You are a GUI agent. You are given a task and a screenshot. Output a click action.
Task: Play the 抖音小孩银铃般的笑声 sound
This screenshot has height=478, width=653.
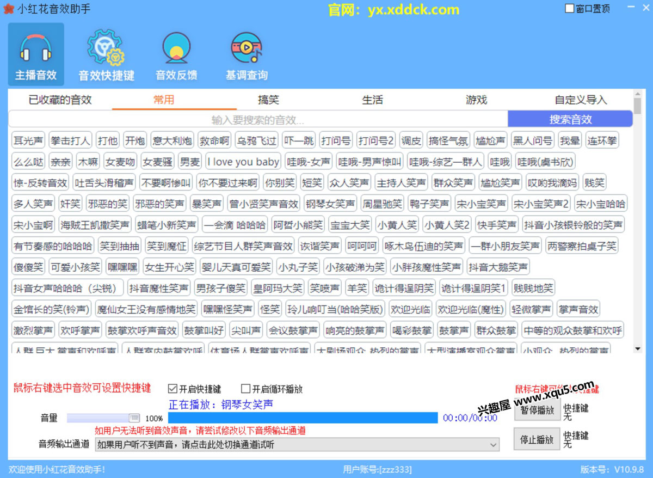pos(573,224)
